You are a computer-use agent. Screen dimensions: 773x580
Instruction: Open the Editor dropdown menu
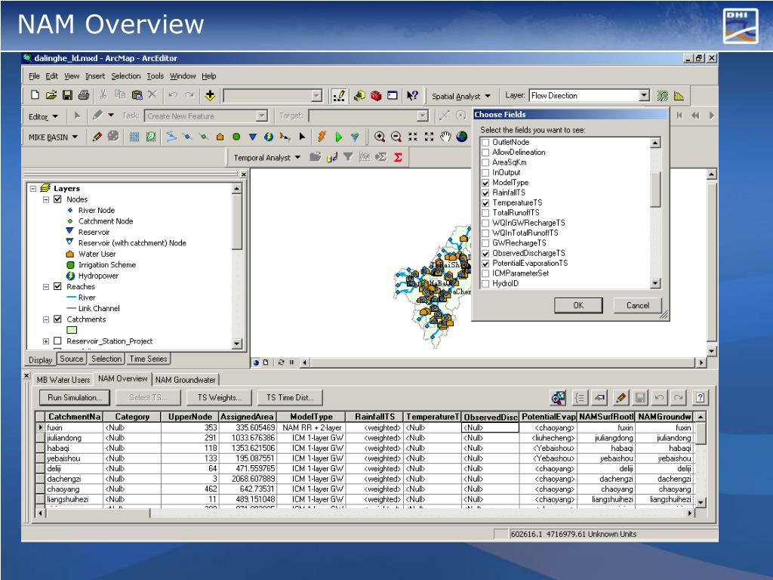43,117
